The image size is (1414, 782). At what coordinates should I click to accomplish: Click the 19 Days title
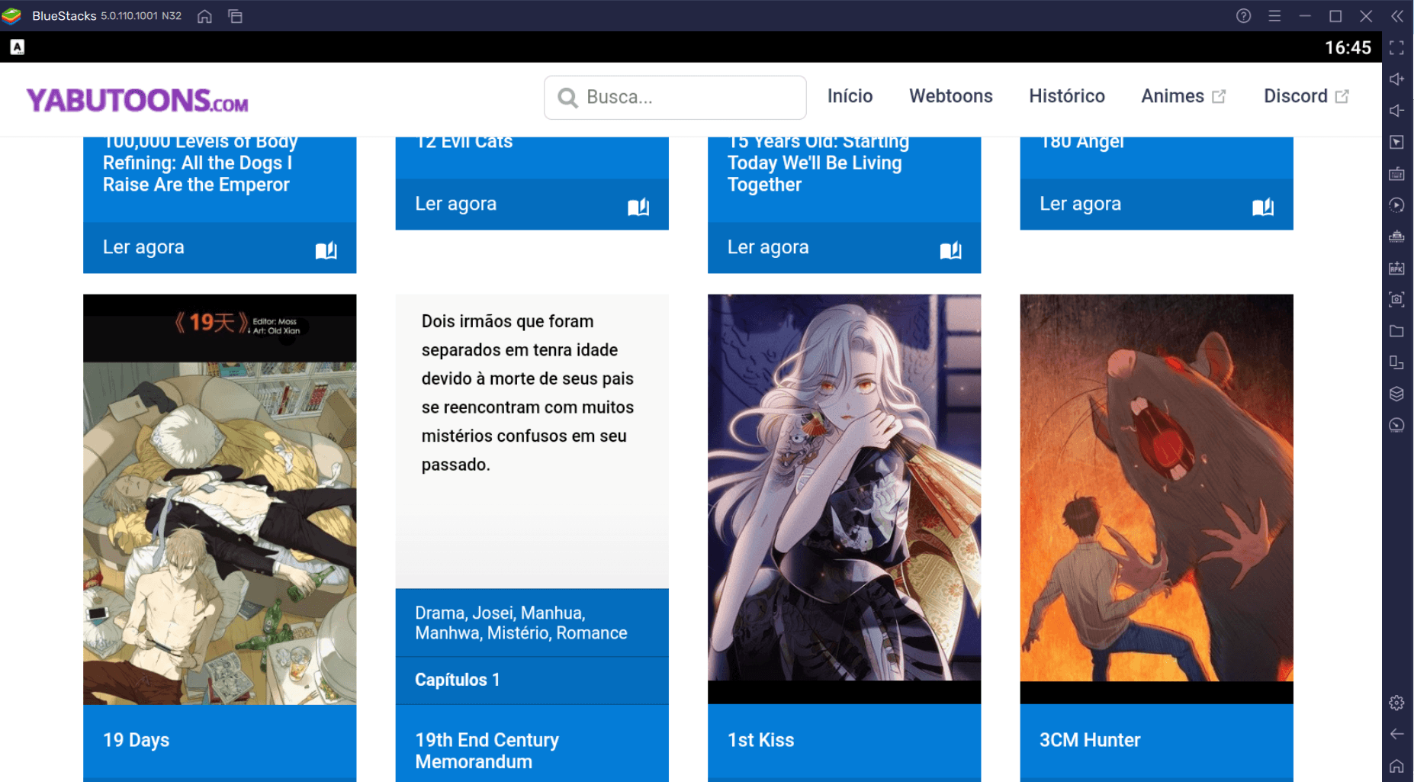pyautogui.click(x=136, y=740)
